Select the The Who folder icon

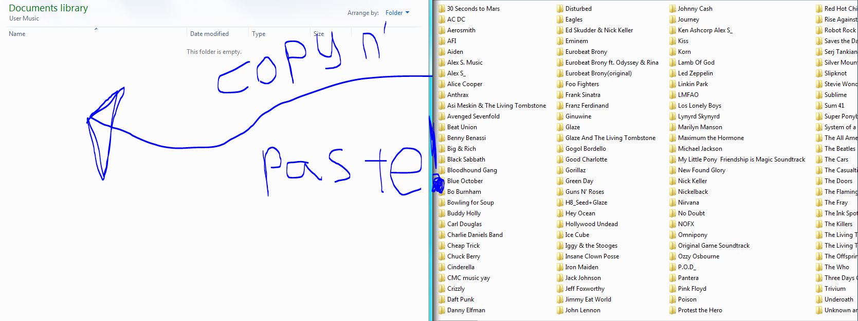pyautogui.click(x=819, y=267)
